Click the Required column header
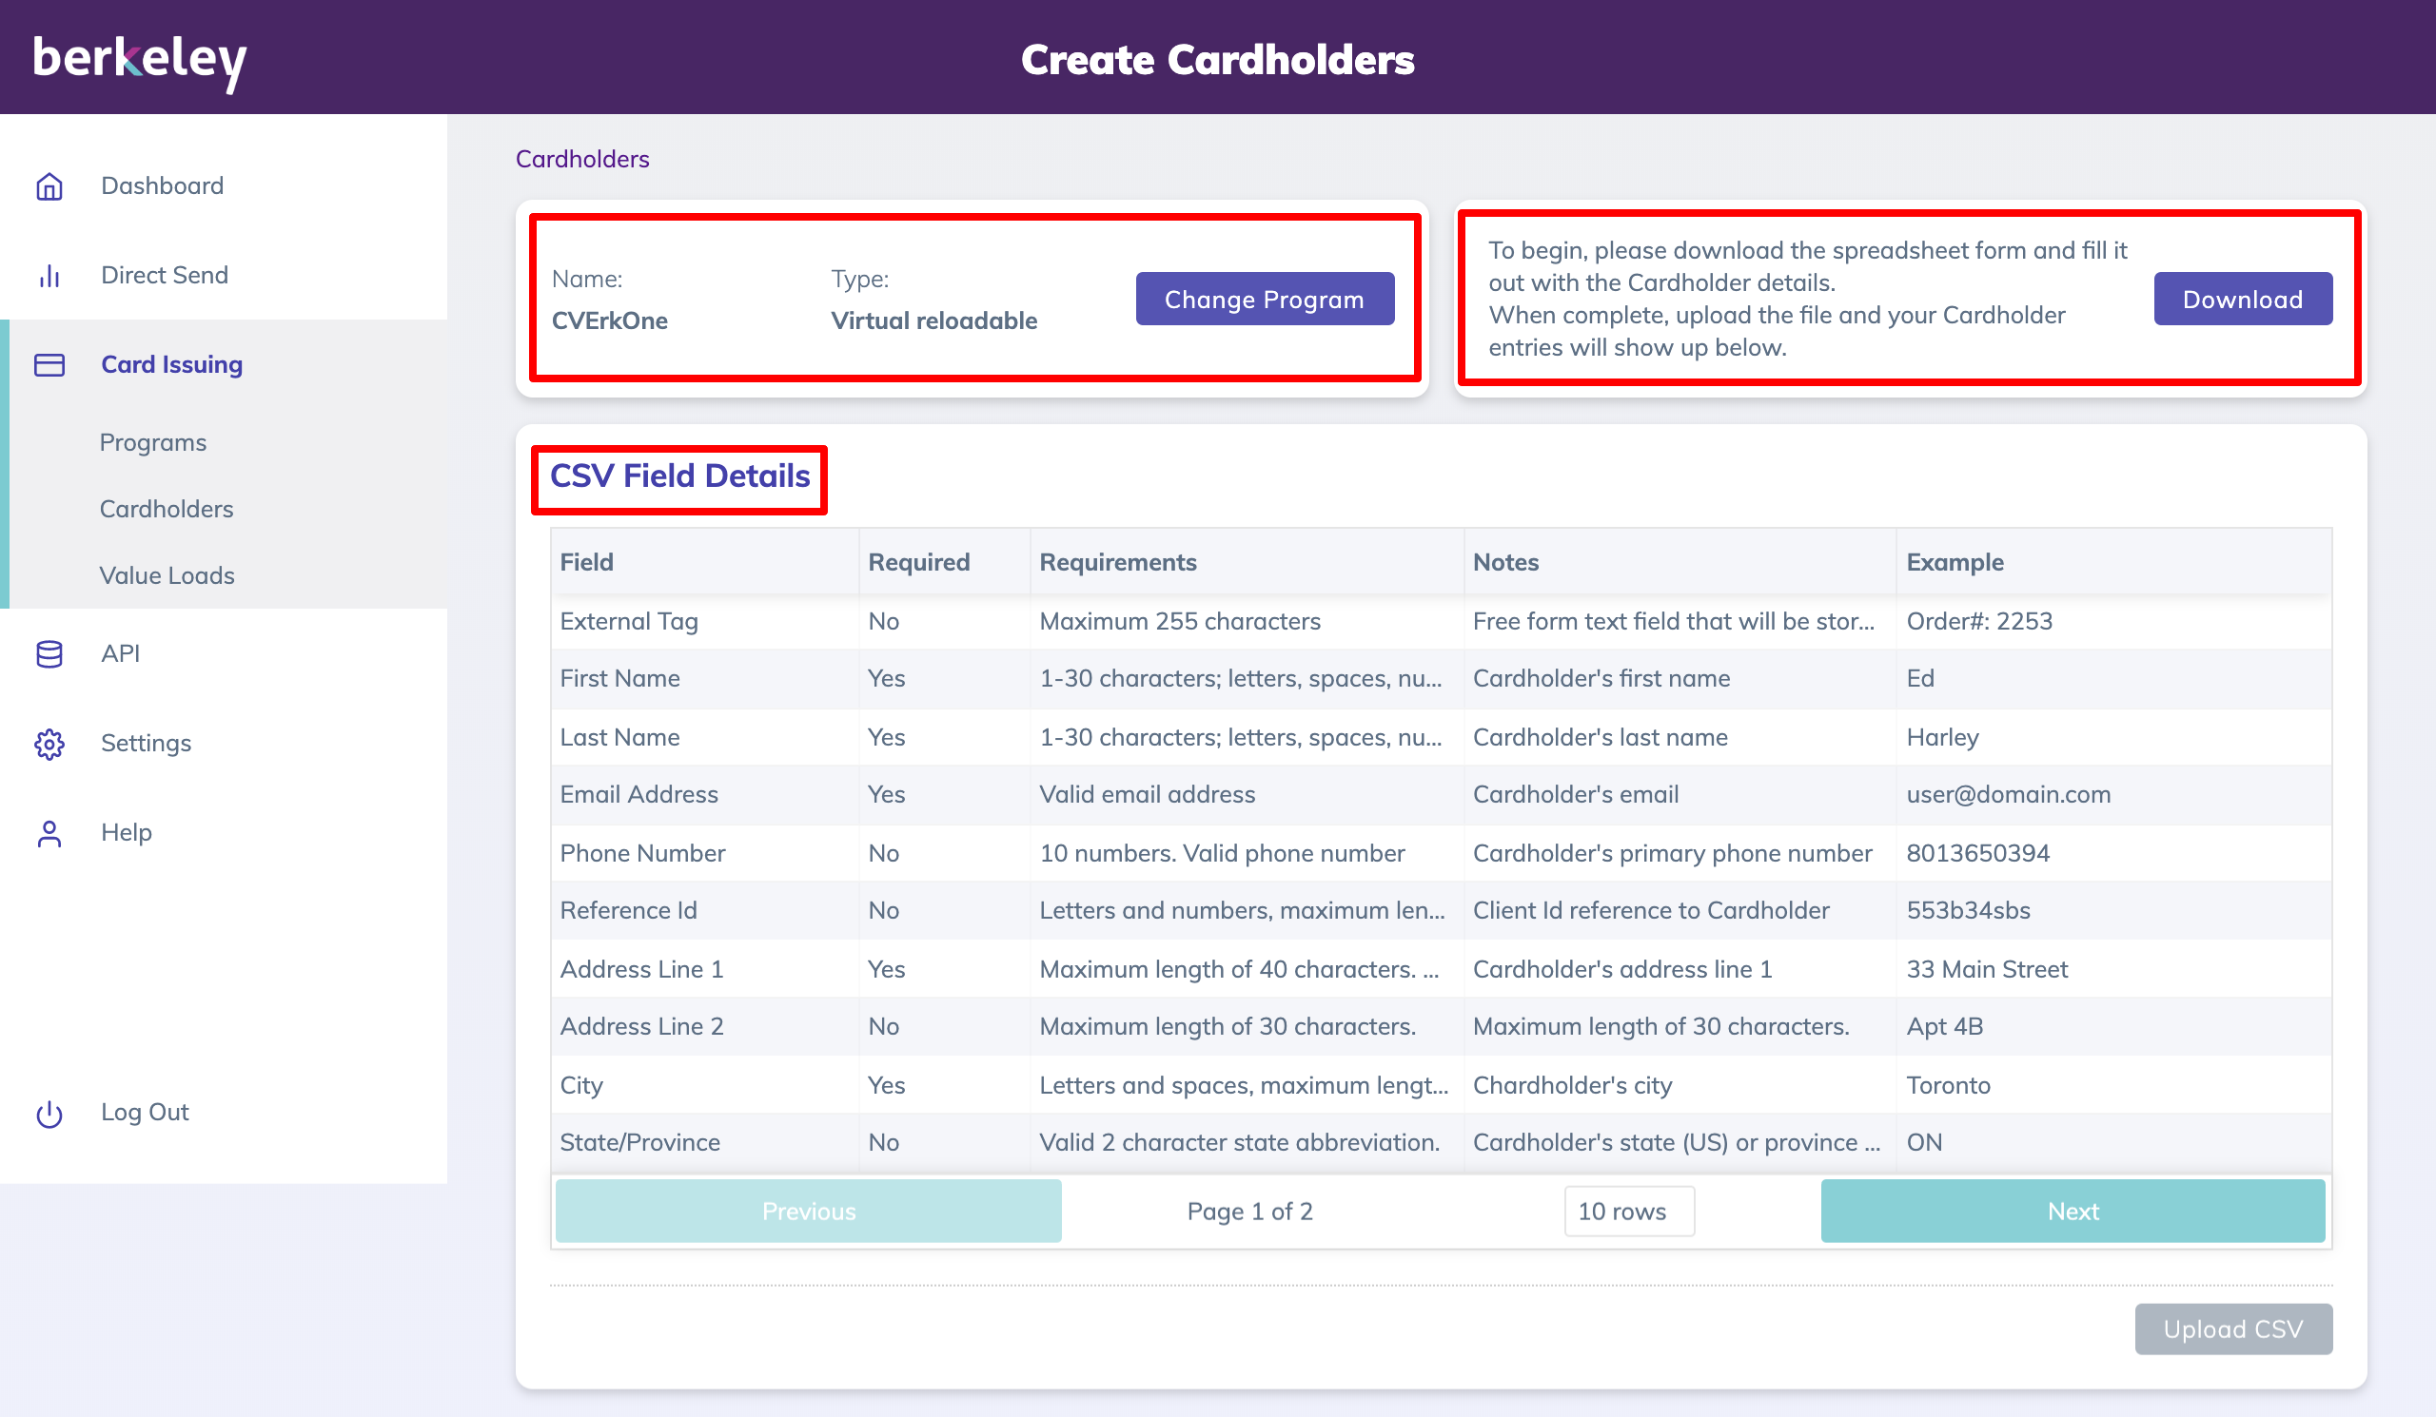This screenshot has width=2436, height=1417. pyautogui.click(x=918, y=562)
